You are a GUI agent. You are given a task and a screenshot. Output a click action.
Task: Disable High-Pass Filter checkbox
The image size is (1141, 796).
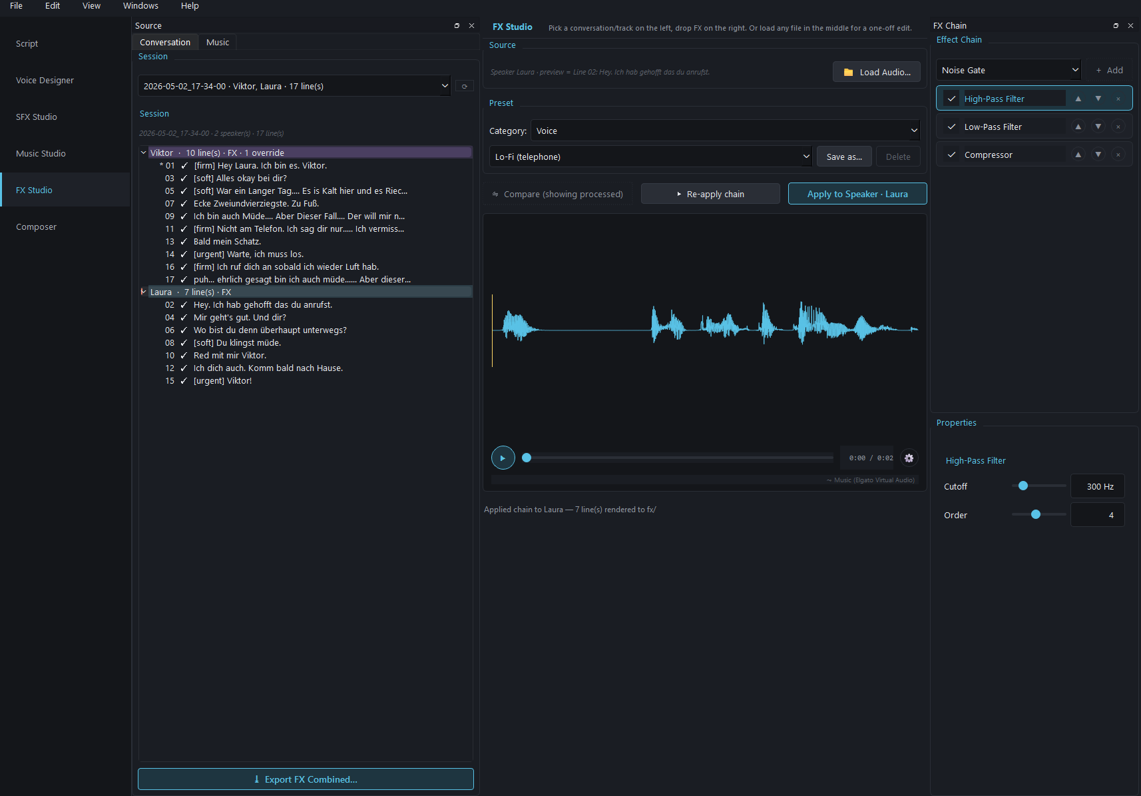pos(952,99)
